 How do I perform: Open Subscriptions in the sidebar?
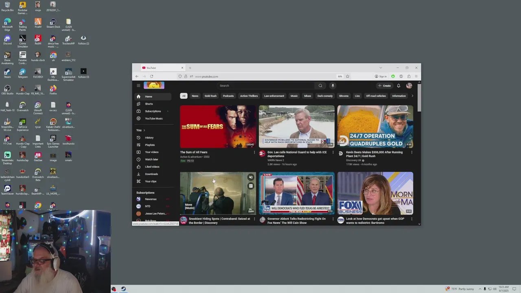[x=153, y=111]
